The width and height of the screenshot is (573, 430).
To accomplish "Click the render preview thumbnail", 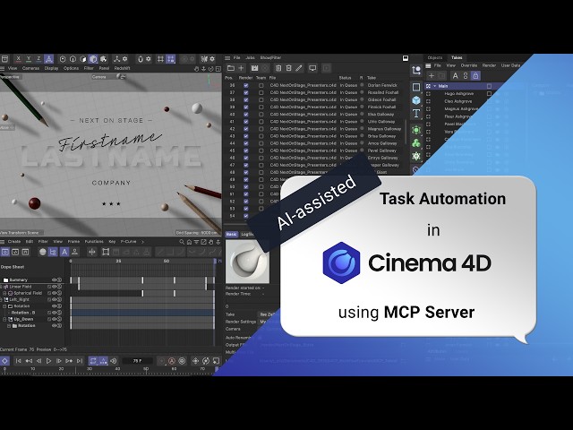I will 247,262.
